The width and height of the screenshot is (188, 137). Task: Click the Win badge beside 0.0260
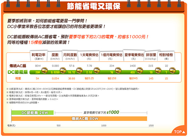(x=63, y=70)
